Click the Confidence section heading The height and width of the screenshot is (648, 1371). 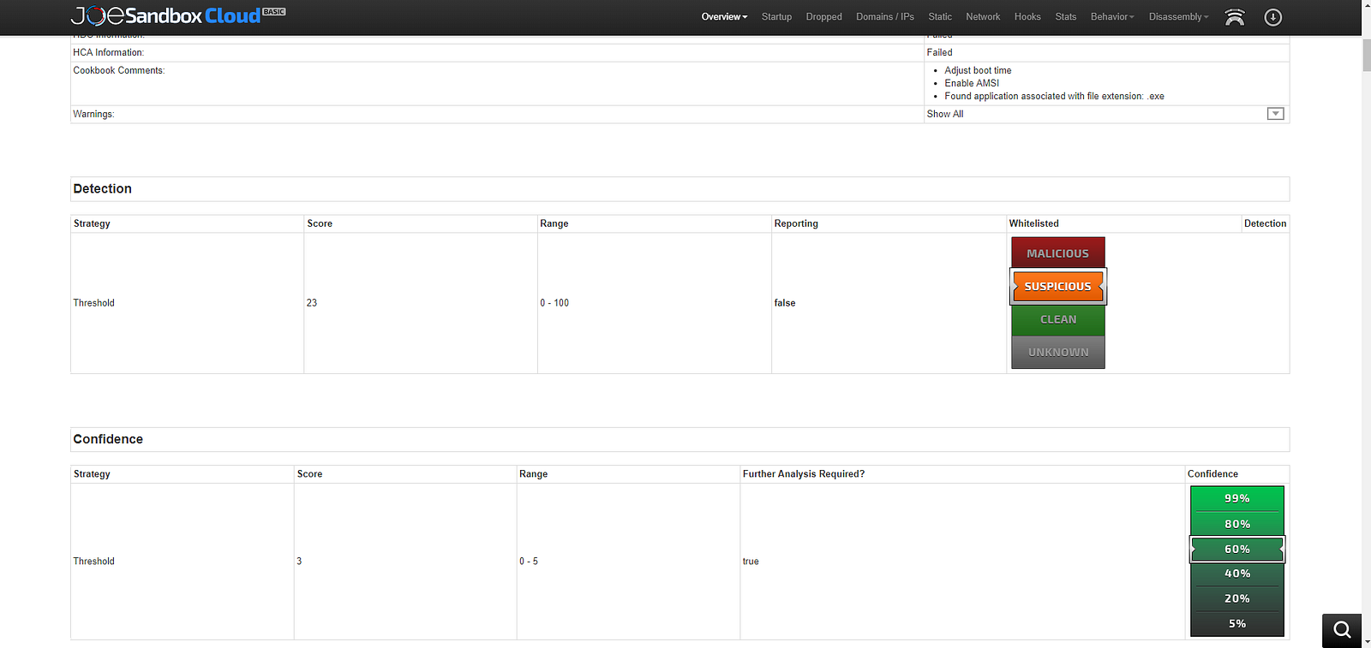108,439
